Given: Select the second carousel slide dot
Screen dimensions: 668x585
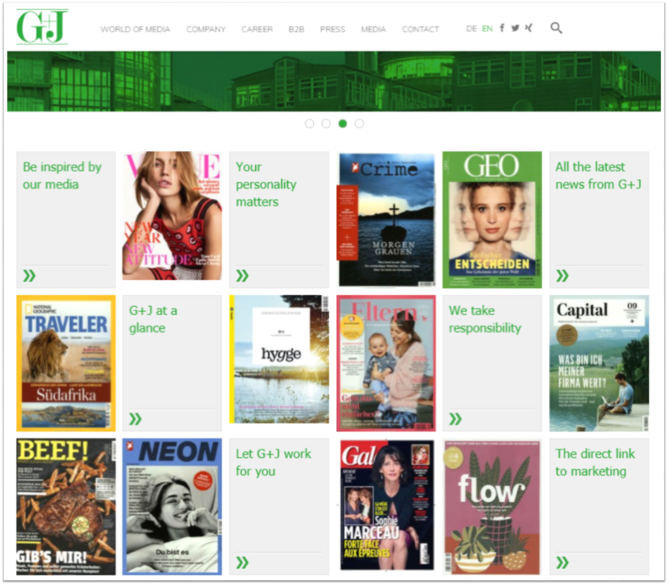Looking at the screenshot, I should click(326, 124).
